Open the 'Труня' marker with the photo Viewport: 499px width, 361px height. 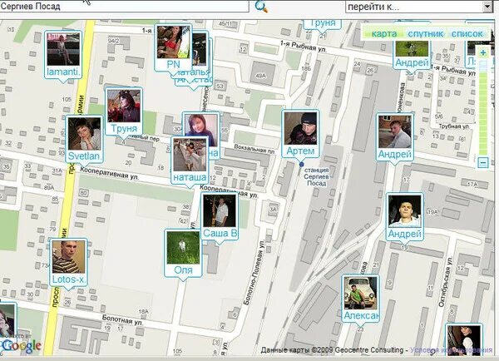124,111
